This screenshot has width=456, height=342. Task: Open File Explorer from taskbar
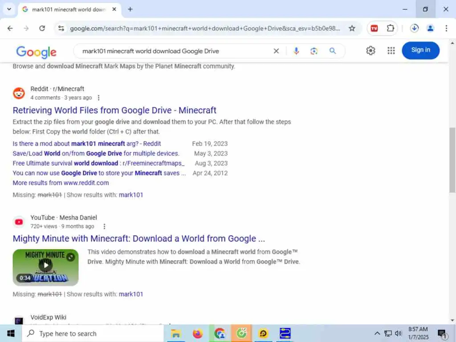click(x=175, y=333)
